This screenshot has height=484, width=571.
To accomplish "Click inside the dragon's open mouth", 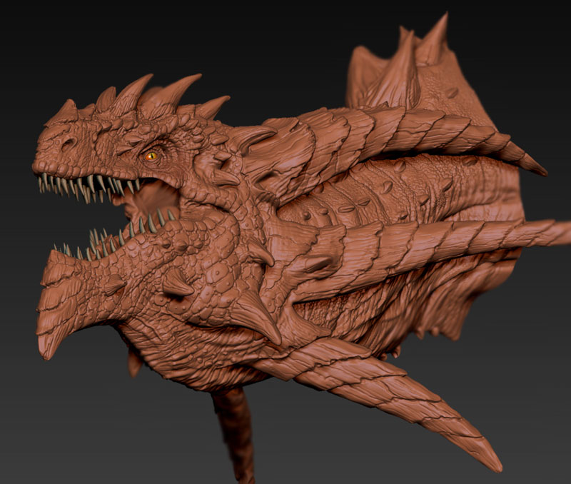I will point(146,203).
